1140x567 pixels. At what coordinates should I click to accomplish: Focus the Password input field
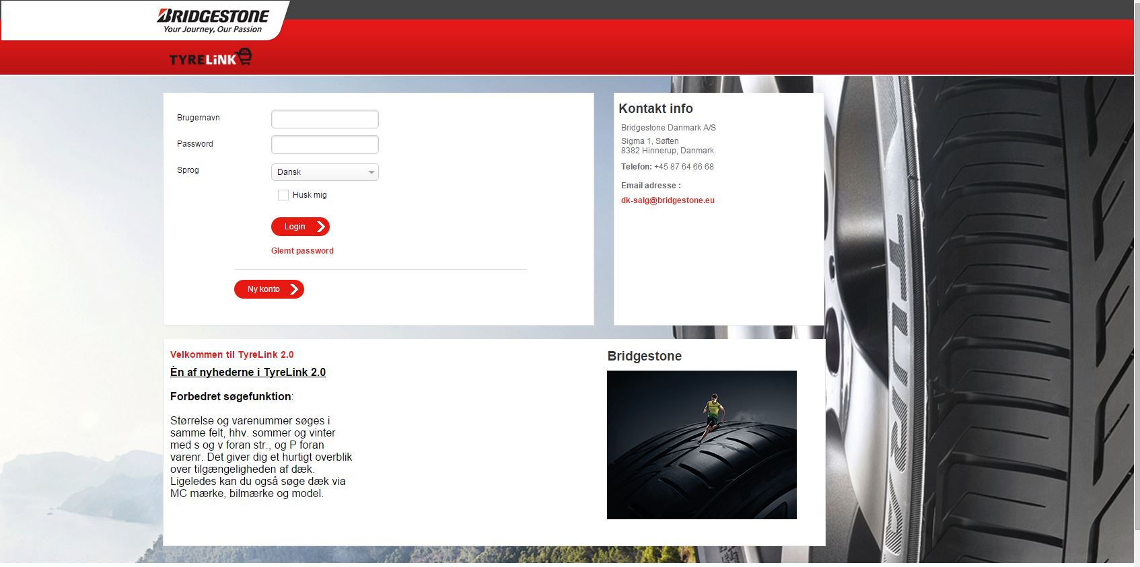[324, 145]
